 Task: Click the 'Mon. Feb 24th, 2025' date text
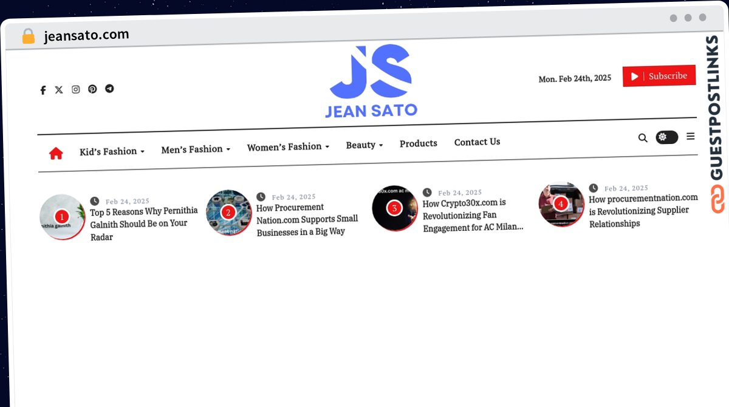575,78
